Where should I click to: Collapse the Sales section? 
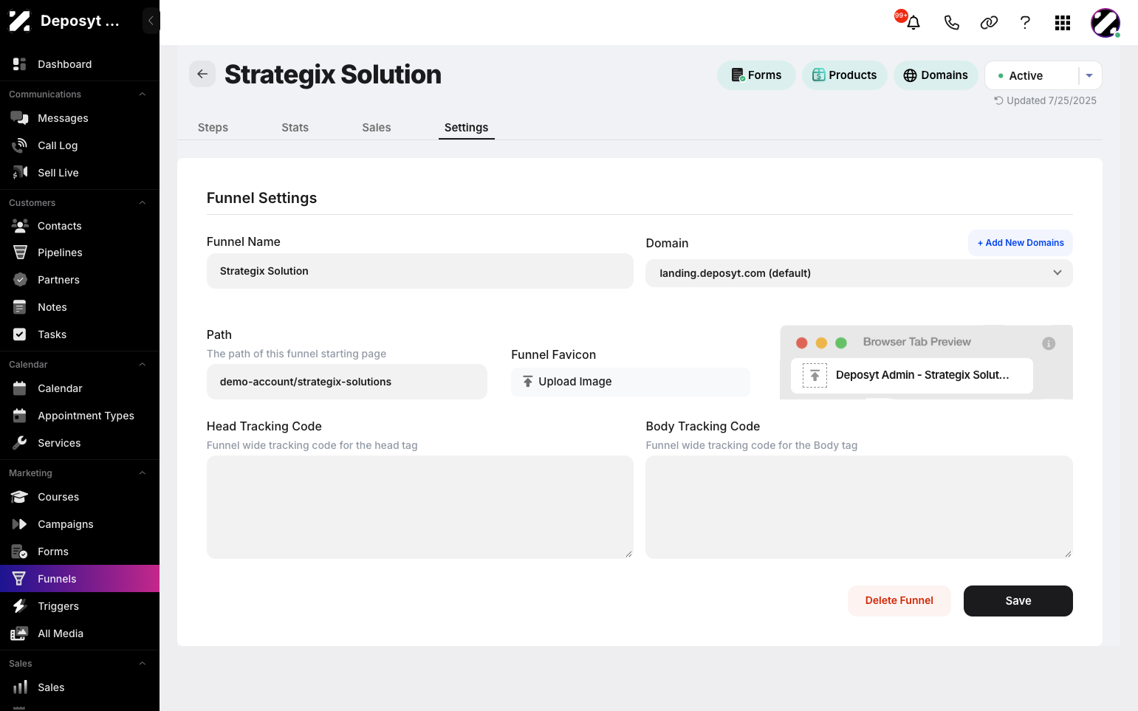point(143,664)
